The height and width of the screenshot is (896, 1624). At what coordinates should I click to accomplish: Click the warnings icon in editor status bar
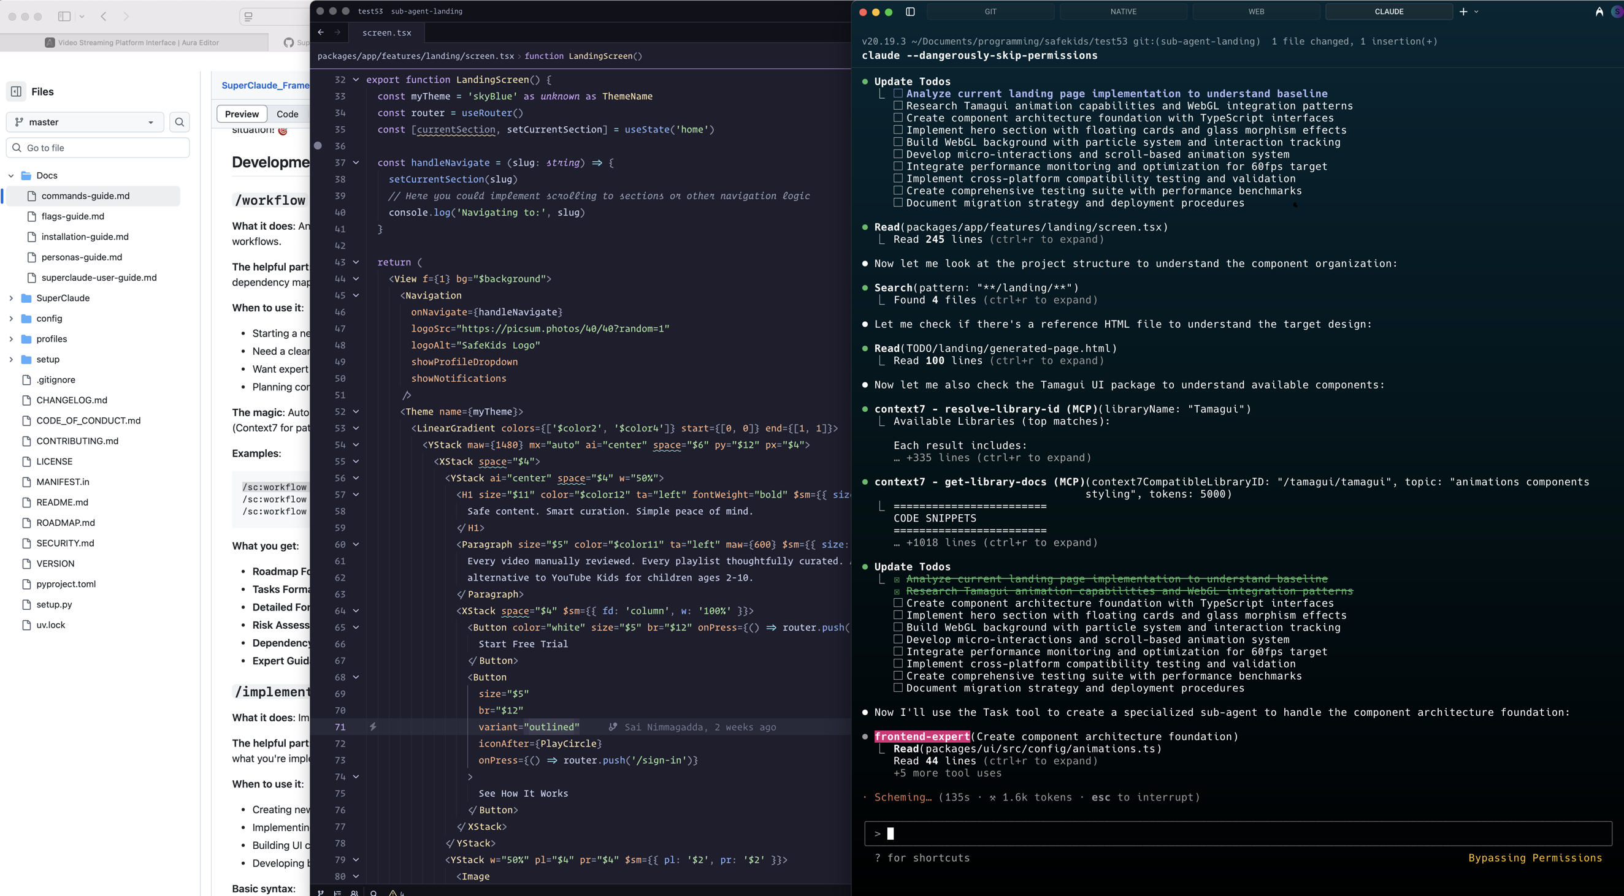pos(393,892)
